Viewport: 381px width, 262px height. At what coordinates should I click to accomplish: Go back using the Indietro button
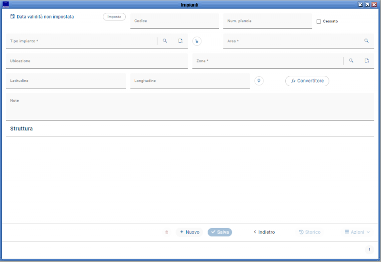264,232
